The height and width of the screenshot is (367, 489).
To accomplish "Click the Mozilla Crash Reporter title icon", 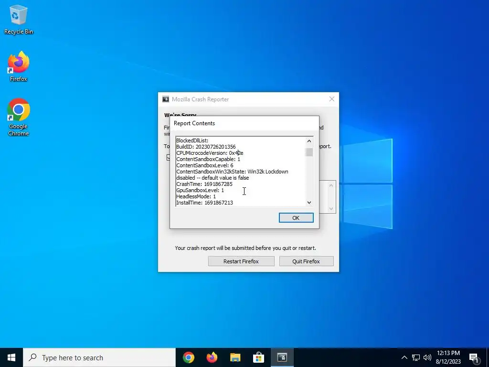I will pyautogui.click(x=166, y=99).
